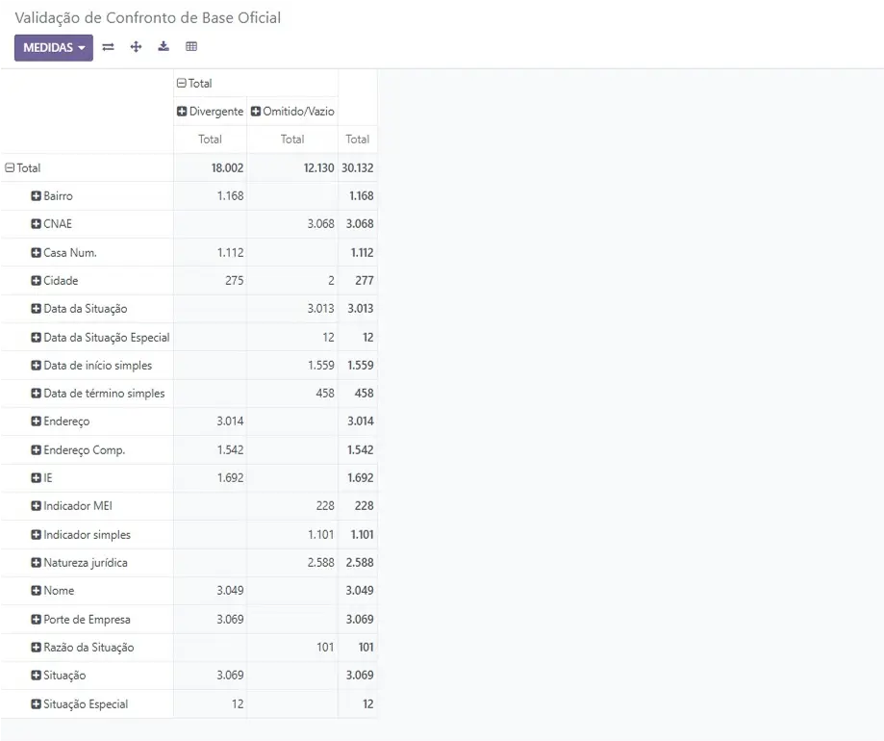
Task: Collapse the Total column header
Action: 194,84
